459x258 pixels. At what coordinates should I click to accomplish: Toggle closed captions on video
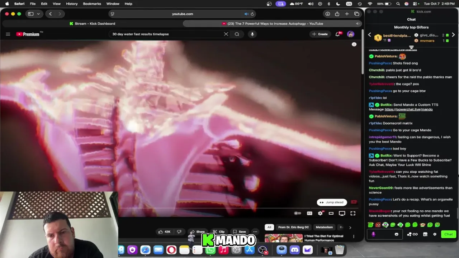tap(309, 213)
